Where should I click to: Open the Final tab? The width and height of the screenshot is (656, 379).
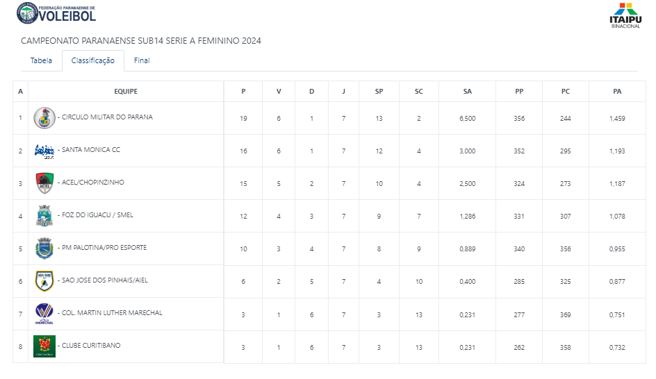142,60
